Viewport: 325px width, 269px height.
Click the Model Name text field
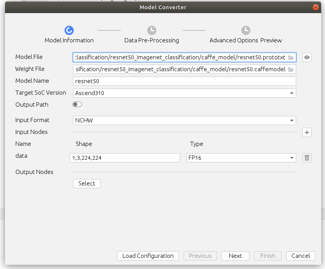(184, 81)
